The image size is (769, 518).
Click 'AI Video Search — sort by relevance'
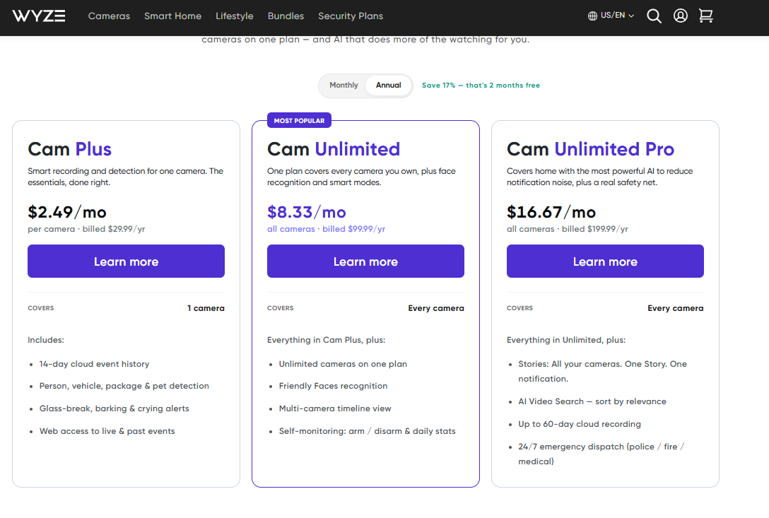coord(592,401)
